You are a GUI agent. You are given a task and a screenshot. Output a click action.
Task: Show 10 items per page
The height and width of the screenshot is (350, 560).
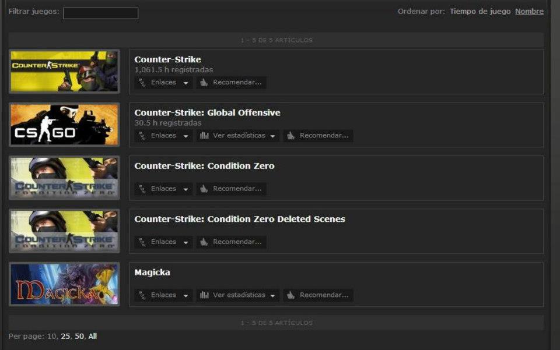pyautogui.click(x=51, y=336)
